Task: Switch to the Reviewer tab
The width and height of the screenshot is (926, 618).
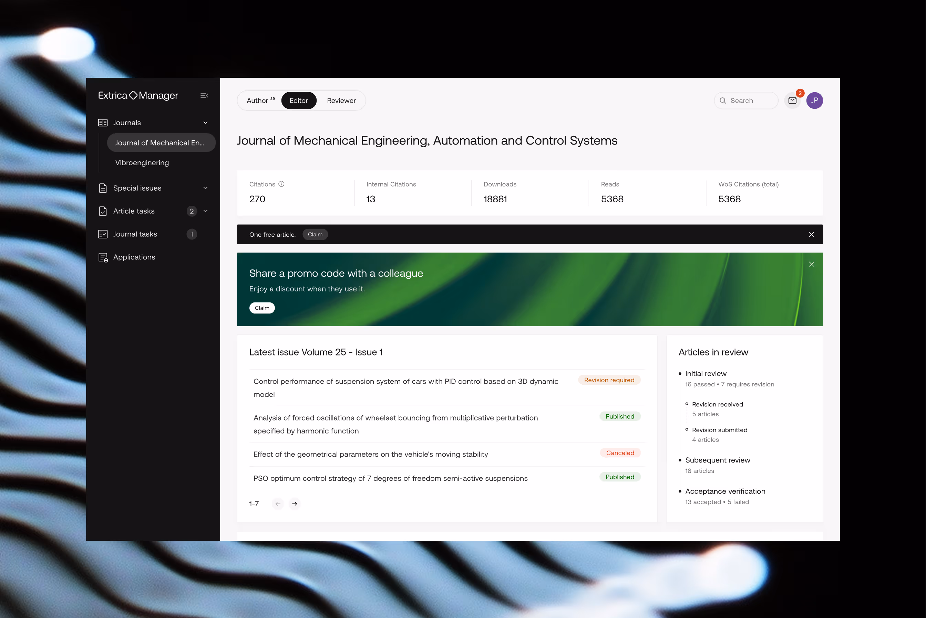Action: [341, 100]
